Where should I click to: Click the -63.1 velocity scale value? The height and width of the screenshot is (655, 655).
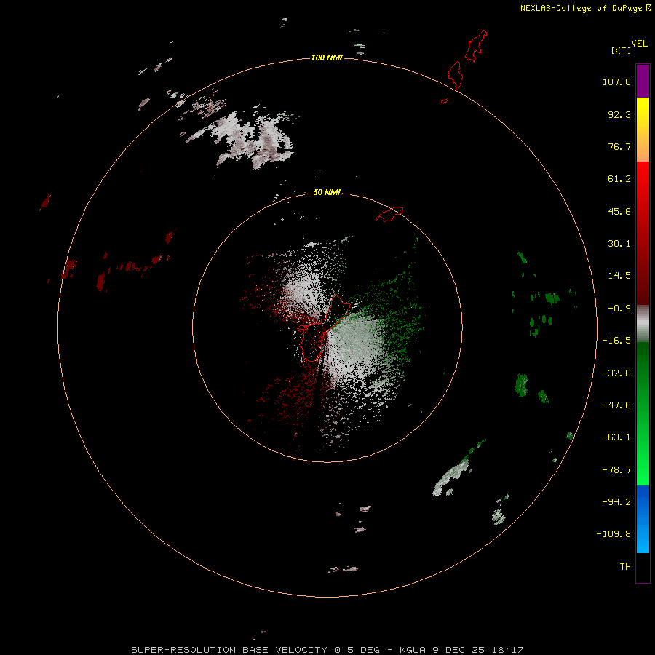click(616, 437)
